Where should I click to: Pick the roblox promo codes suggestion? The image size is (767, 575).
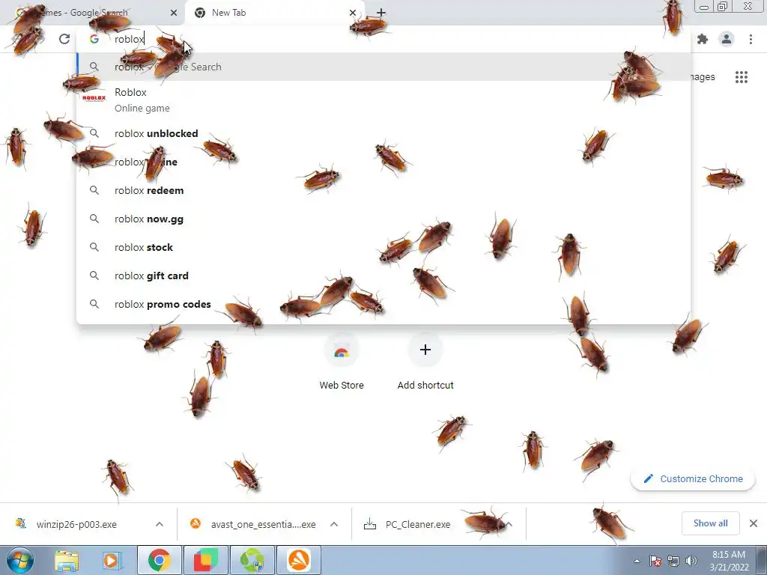tap(384, 304)
